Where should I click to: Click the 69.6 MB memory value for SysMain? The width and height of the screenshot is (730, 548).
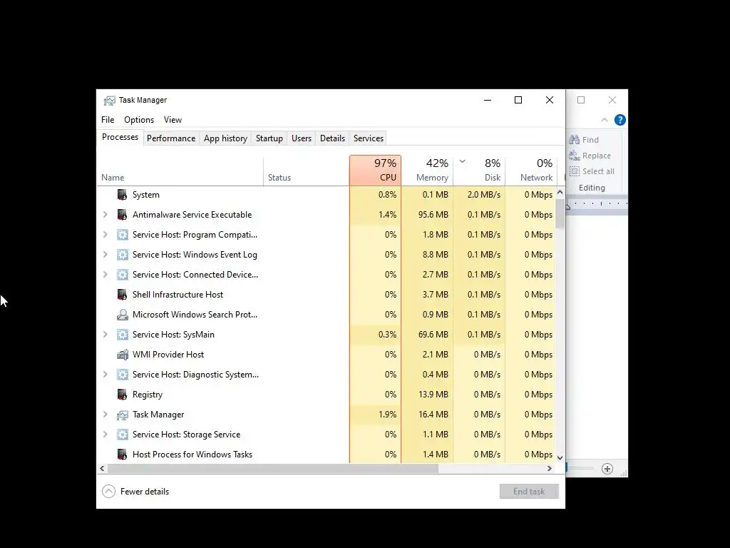pos(433,335)
